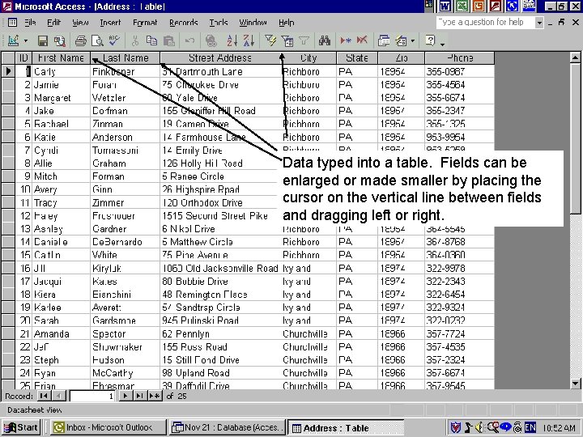Screen dimensions: 583x437
Task: Click the Filter By Selection icon
Action: click(270, 40)
